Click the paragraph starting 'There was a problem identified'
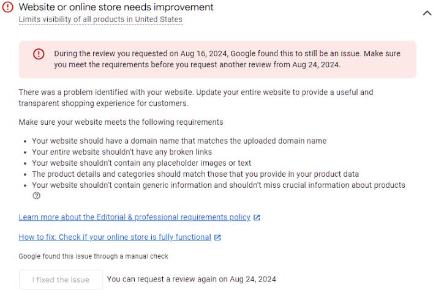The image size is (444, 290). [x=196, y=98]
